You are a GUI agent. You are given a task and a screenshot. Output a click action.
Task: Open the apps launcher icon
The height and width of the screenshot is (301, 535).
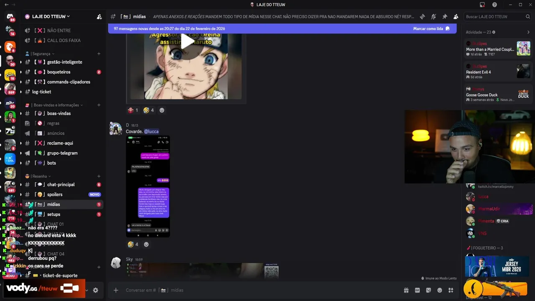(451, 290)
